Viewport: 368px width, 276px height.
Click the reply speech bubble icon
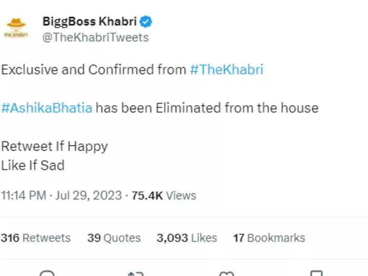tap(47, 273)
